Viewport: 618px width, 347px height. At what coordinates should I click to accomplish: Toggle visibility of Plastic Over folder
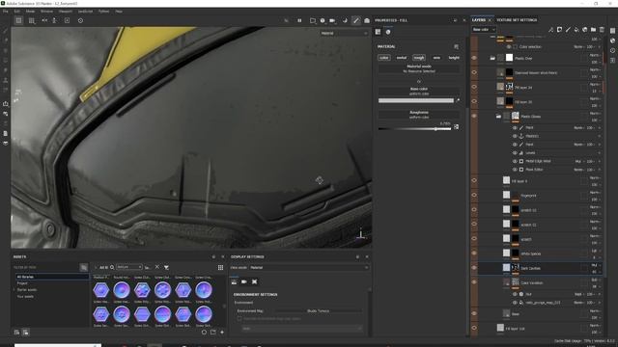(x=474, y=58)
